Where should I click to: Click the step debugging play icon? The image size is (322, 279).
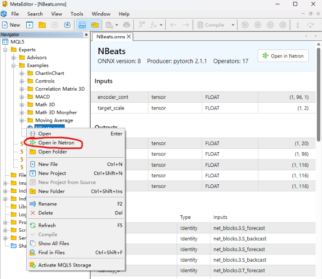coord(258,25)
